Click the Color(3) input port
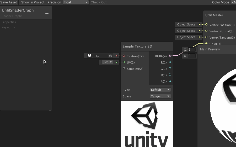Screen dimensions: 236x147 [x=206, y=43]
